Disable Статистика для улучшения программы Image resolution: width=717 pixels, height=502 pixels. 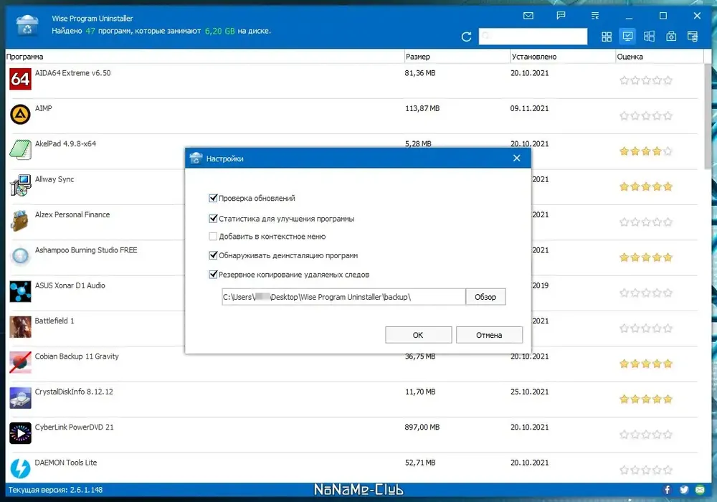[x=213, y=218]
